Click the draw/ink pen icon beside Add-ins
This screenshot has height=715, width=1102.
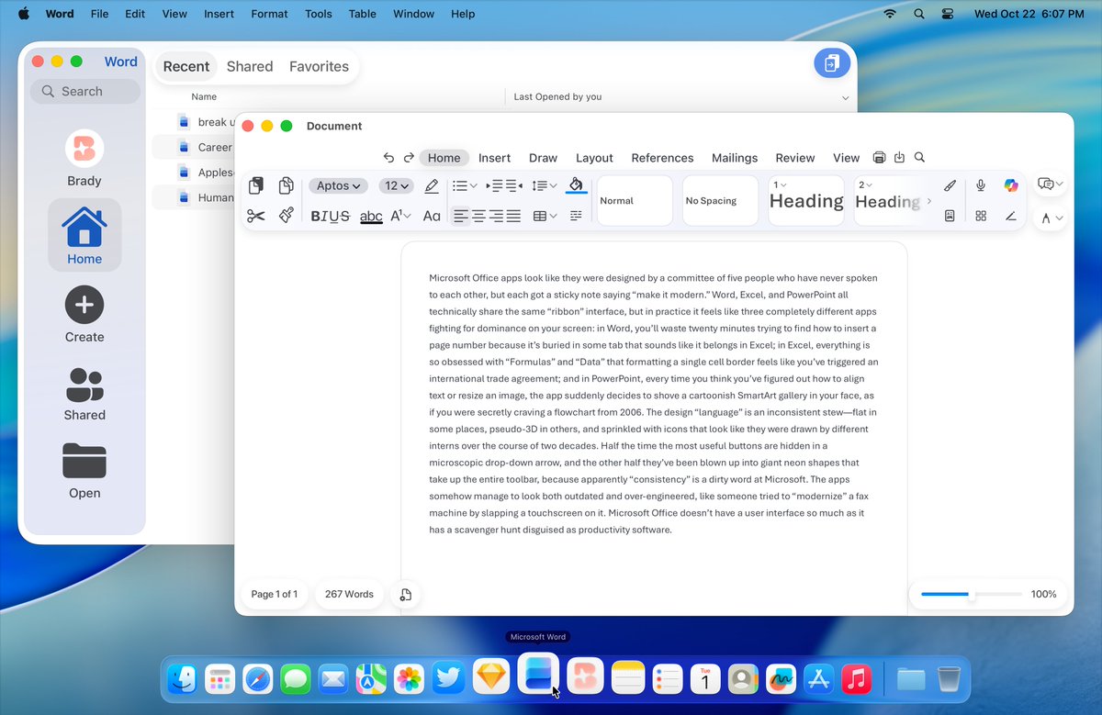pos(1011,216)
